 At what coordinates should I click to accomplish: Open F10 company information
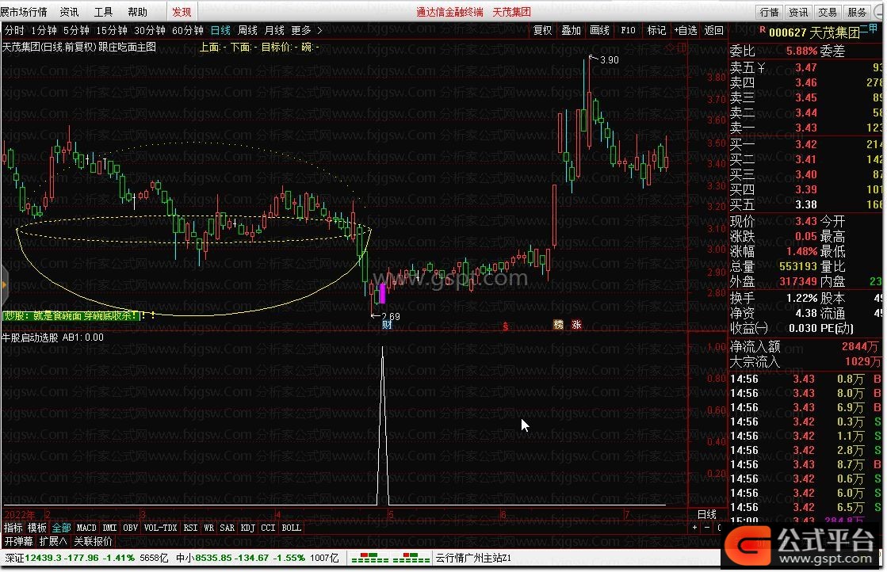click(628, 31)
